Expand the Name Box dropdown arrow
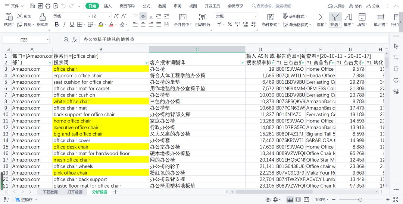The width and height of the screenshot is (403, 204). [x=47, y=40]
